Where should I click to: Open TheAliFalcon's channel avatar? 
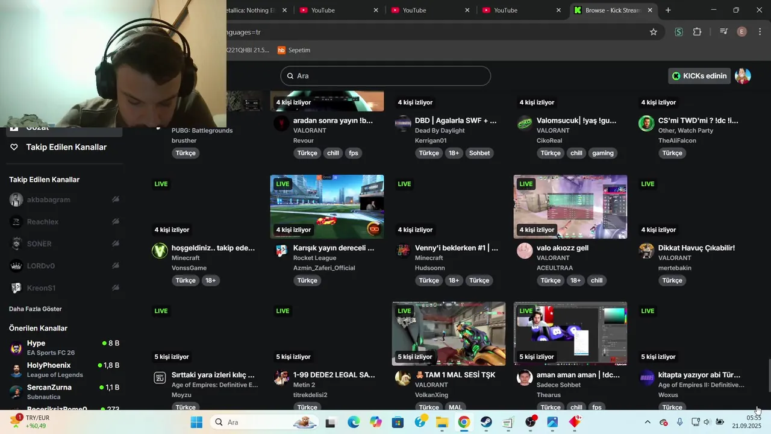click(646, 124)
